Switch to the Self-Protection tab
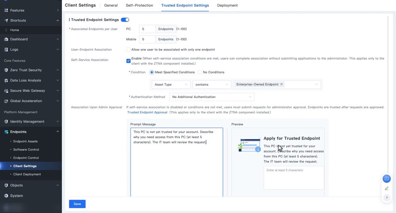The image size is (396, 213). 139,5
